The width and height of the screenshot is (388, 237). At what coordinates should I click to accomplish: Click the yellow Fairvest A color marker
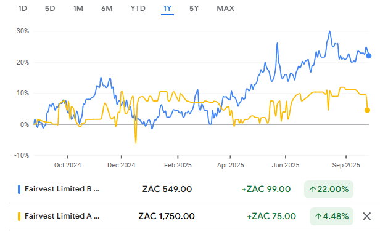coord(19,217)
